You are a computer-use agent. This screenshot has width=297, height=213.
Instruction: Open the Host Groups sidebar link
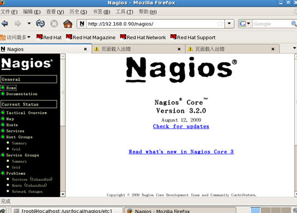[x=19, y=137]
